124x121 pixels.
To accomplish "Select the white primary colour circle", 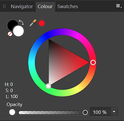I will pyautogui.click(x=19, y=31).
